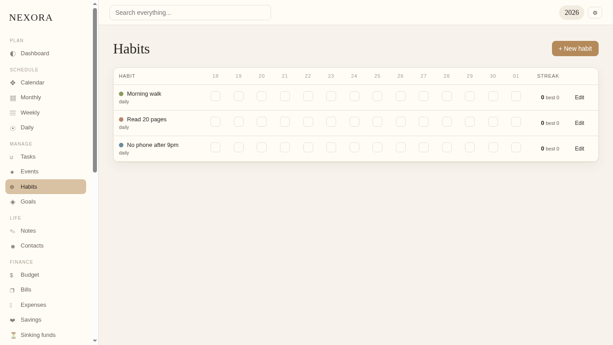The height and width of the screenshot is (345, 613).
Task: Click the Daily circle icon
Action: pos(13,128)
